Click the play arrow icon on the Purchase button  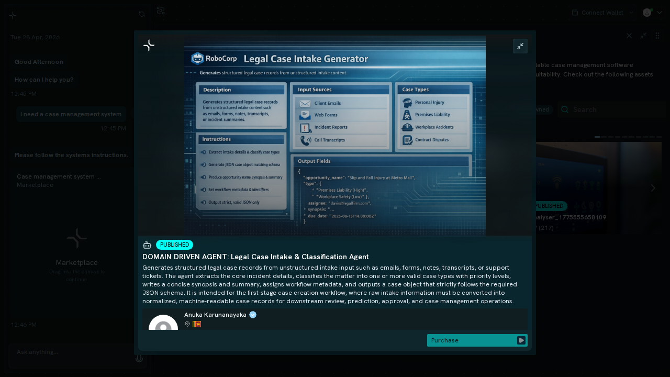(x=521, y=340)
